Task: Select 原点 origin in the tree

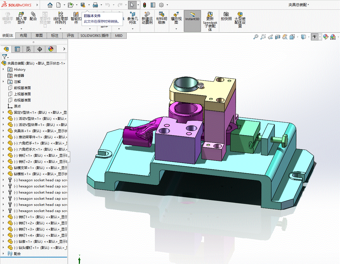Action: 17,106
